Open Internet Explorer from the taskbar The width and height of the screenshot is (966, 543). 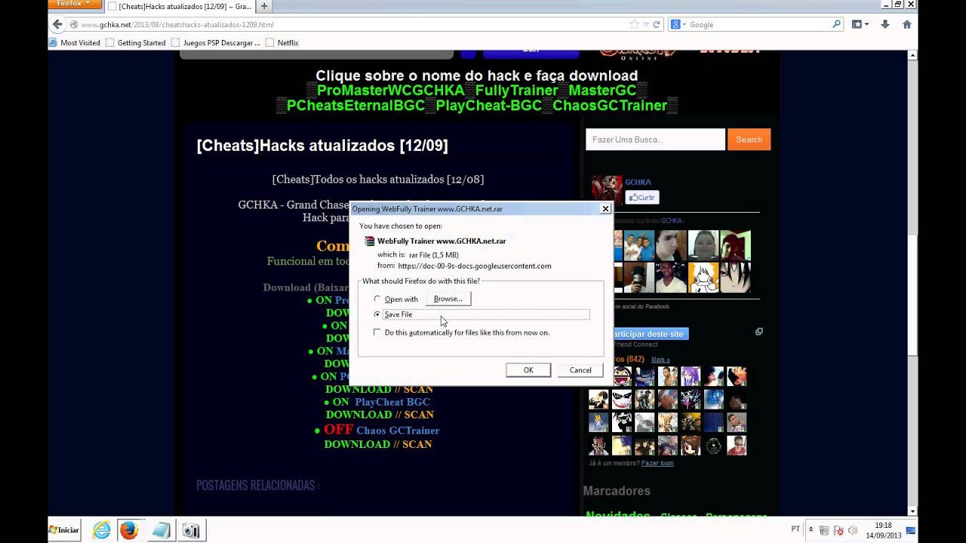(x=101, y=531)
